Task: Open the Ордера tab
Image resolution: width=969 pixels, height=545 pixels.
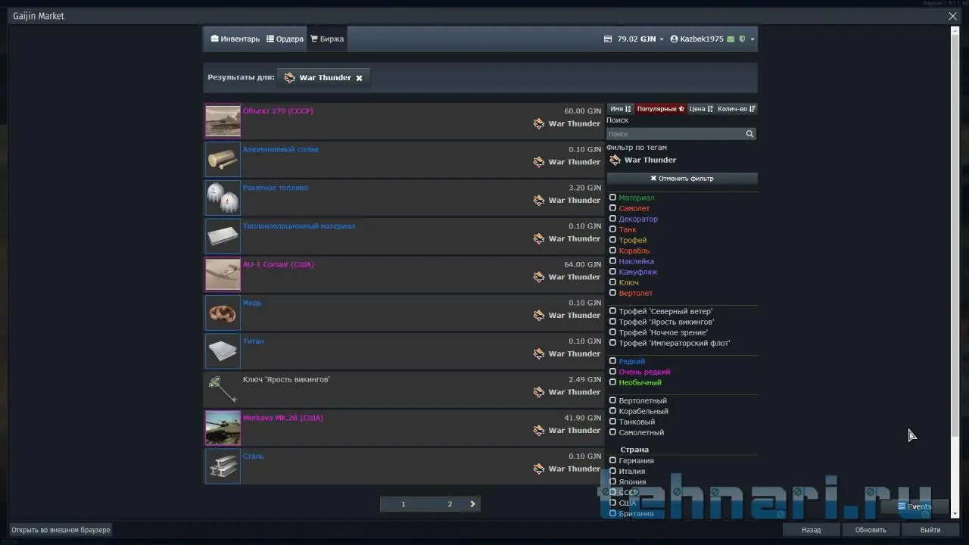Action: pyautogui.click(x=285, y=39)
